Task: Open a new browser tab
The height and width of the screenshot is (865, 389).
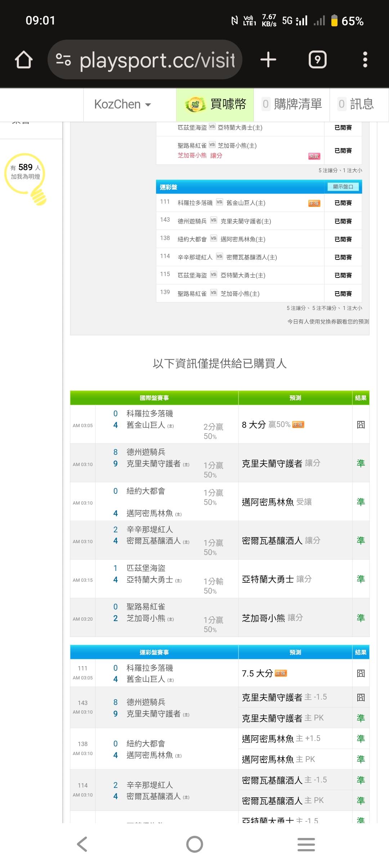Action: pos(268,59)
